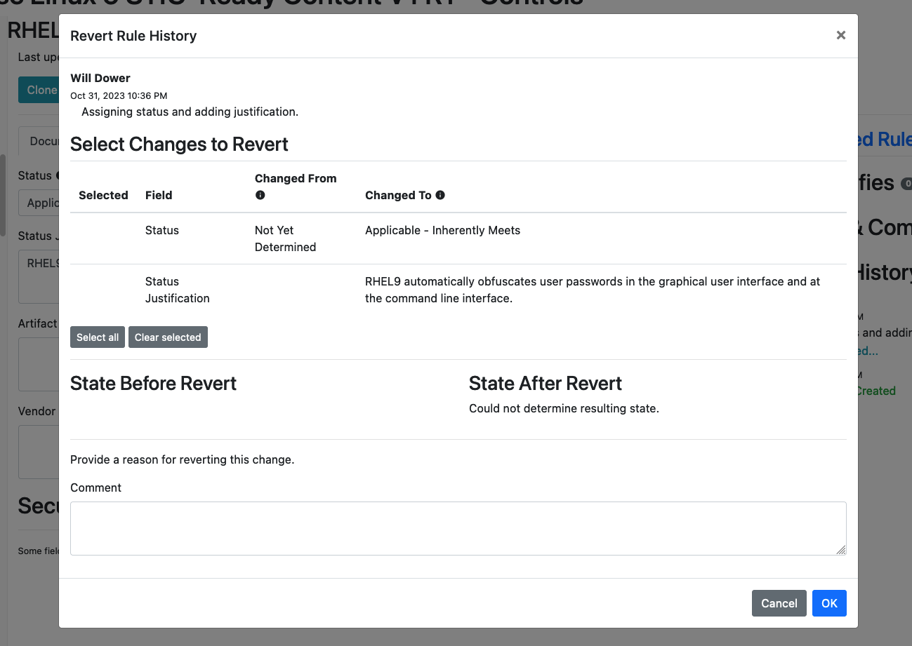This screenshot has width=912, height=646.
Task: Click the RHEL9 obfuscates passwords justification text
Action: (593, 290)
